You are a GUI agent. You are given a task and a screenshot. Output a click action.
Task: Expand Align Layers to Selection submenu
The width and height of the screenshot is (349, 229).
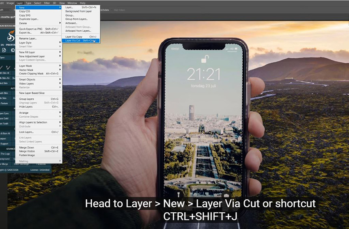39,122
